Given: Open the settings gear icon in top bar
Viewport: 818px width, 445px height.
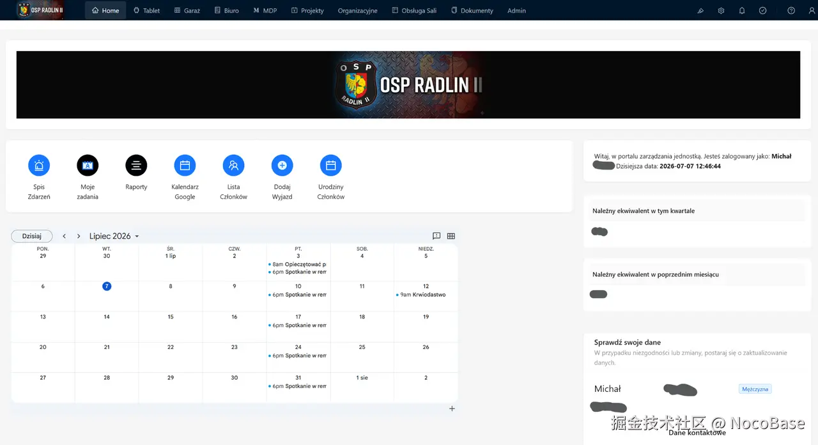Looking at the screenshot, I should pos(721,11).
